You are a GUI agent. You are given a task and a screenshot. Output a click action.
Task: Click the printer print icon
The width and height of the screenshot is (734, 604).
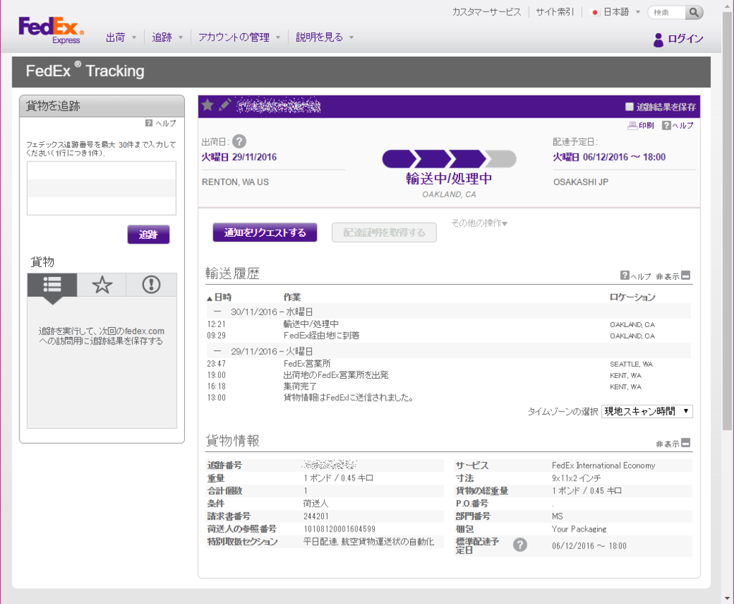tap(632, 125)
